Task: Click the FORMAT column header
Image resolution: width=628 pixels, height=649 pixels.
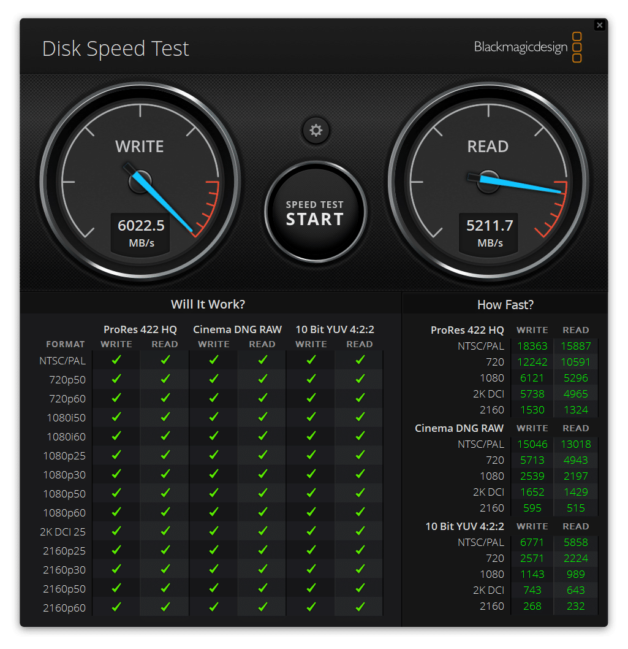Action: pos(66,344)
